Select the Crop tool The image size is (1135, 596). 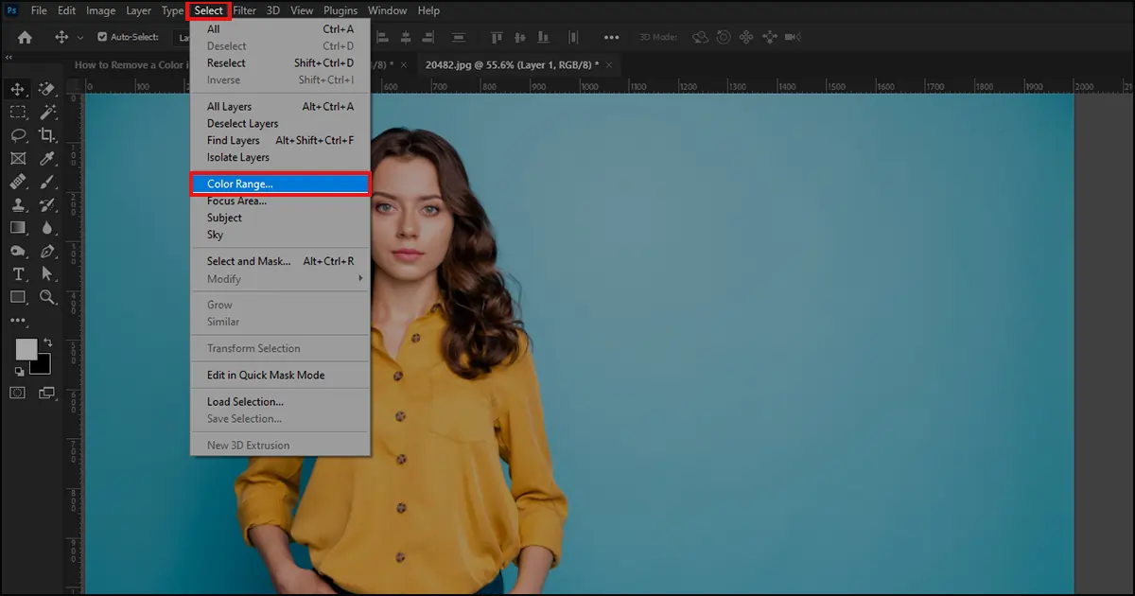(x=47, y=134)
